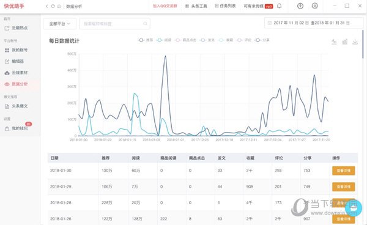Image resolution: width=367 pixels, height=225 pixels.
Task: Refresh the page with reload icon
Action: tap(53, 6)
